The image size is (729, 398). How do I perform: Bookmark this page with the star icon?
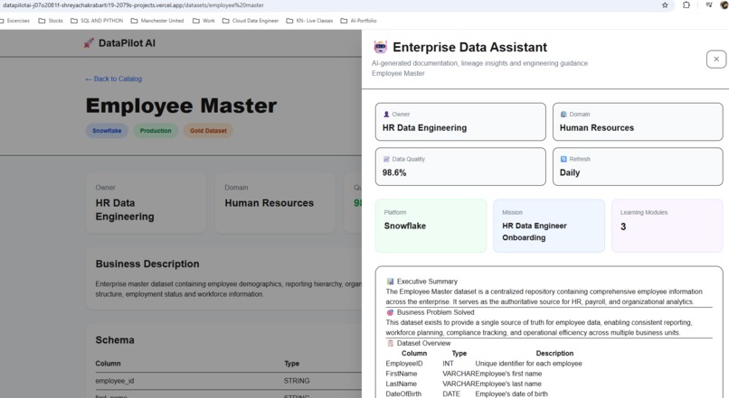coord(665,5)
